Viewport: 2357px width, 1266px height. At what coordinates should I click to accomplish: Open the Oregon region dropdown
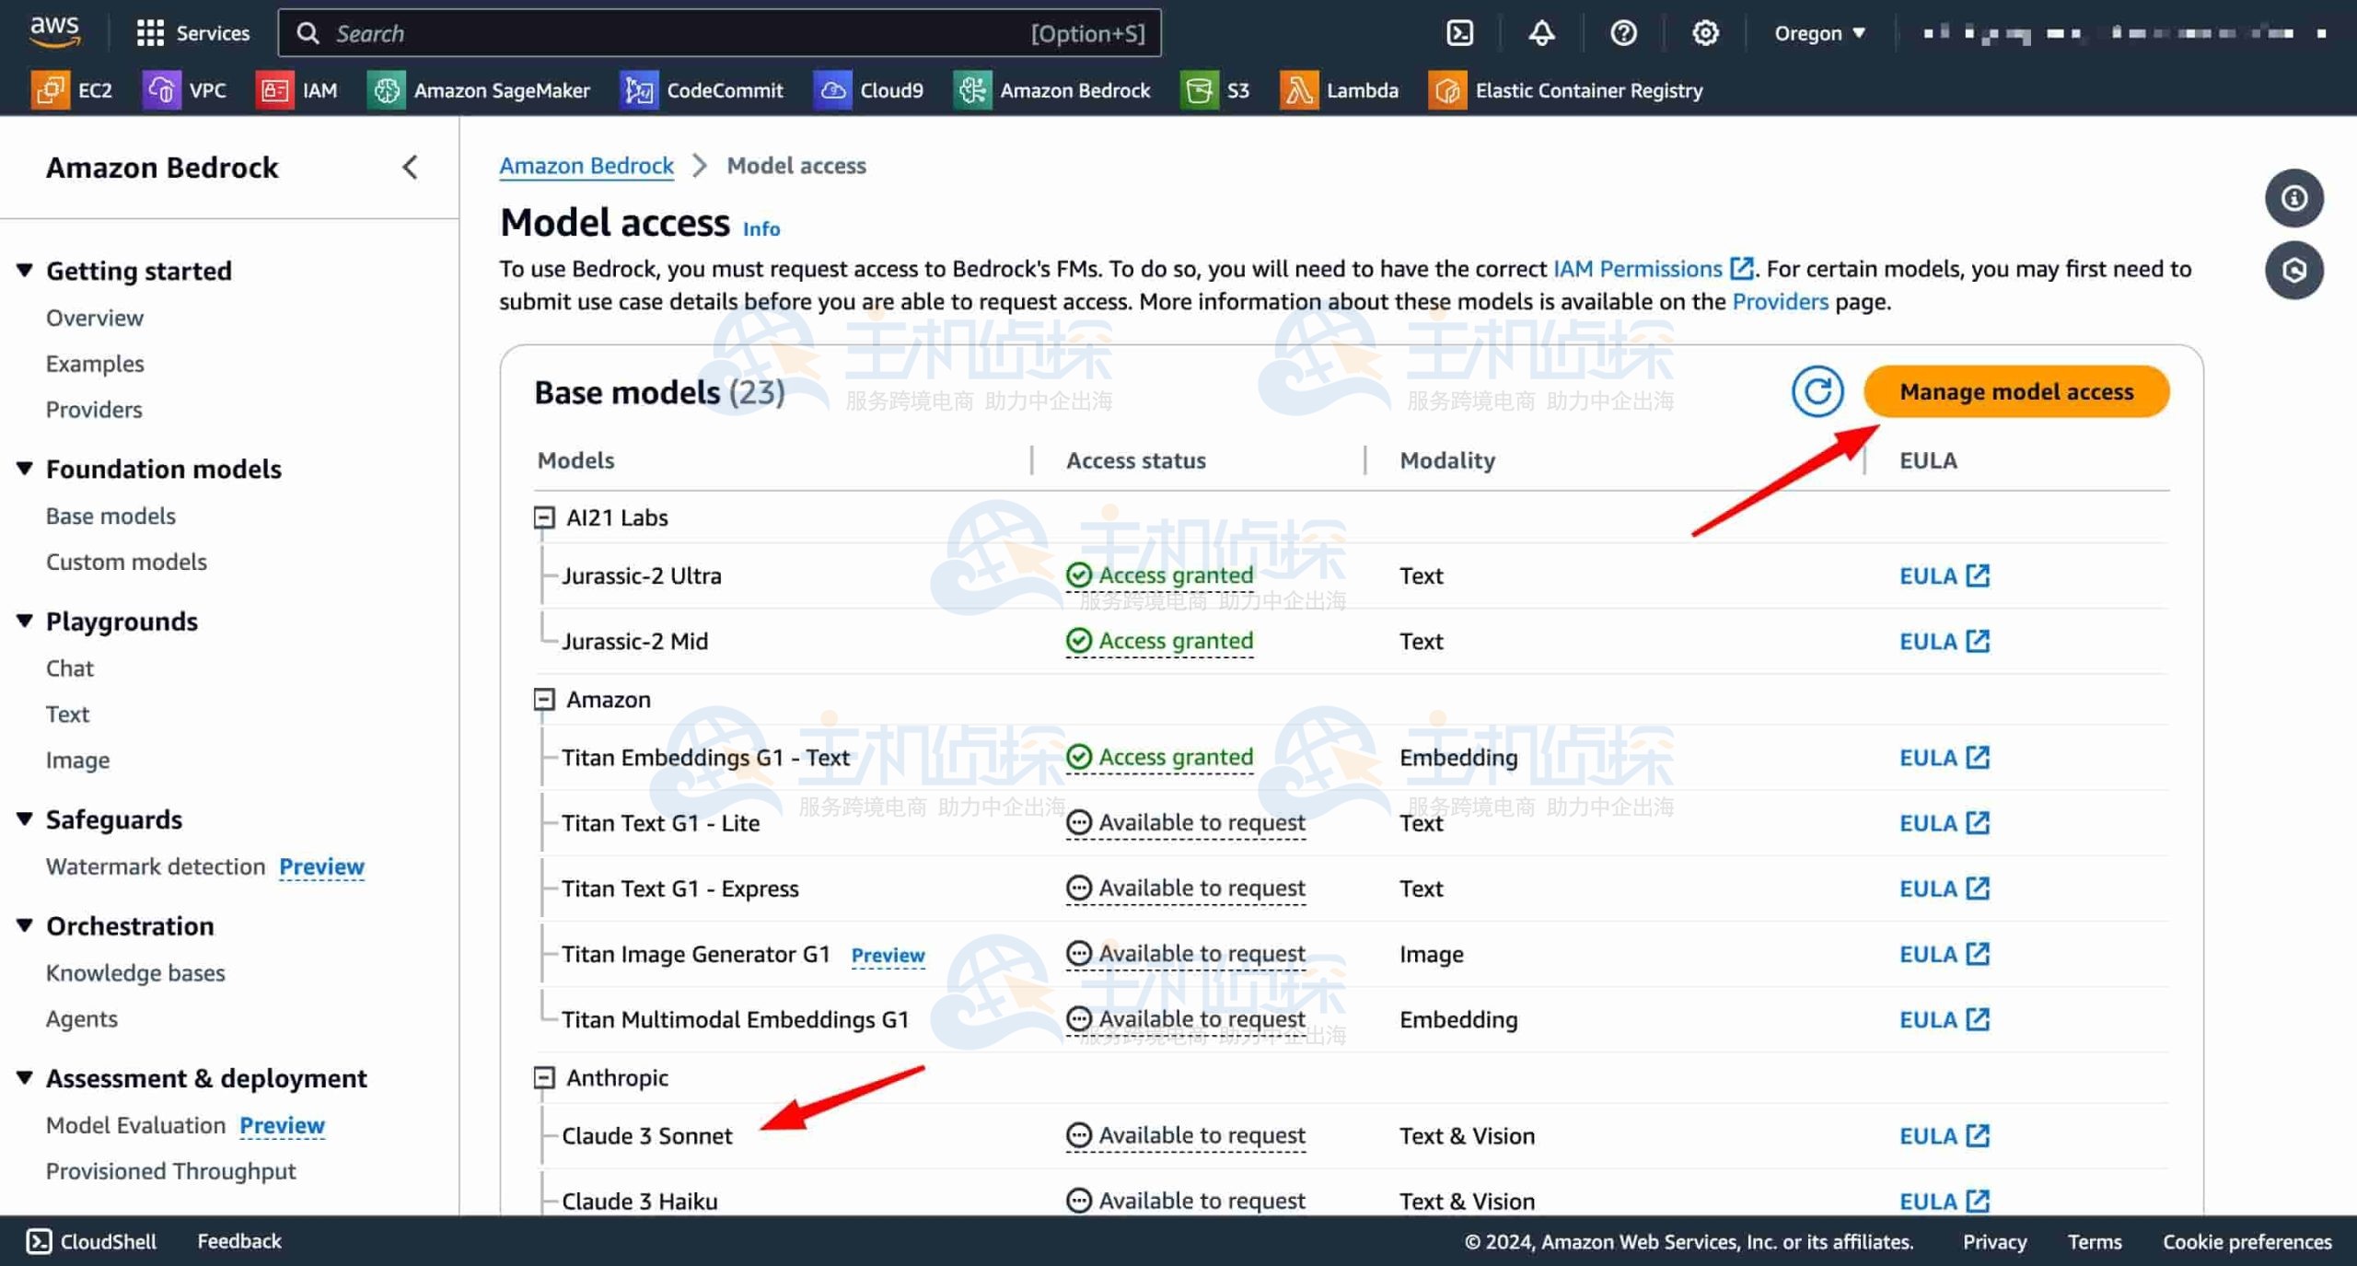click(1819, 33)
